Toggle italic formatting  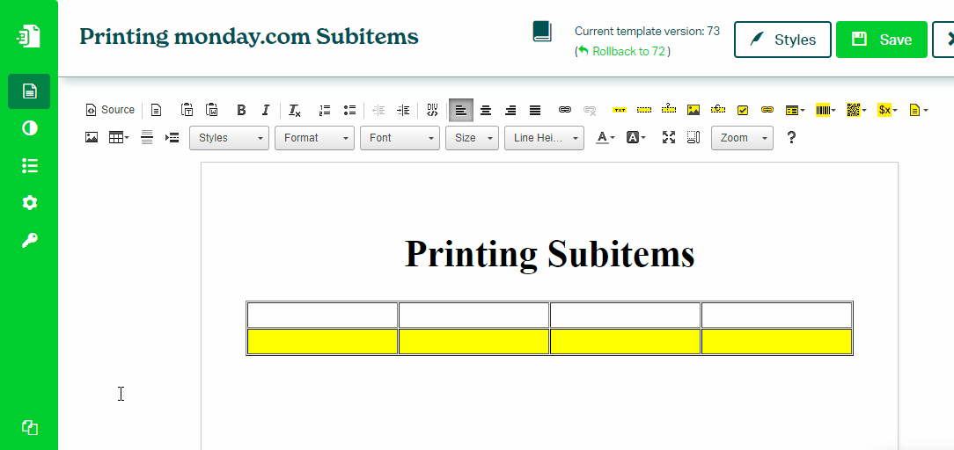[266, 110]
